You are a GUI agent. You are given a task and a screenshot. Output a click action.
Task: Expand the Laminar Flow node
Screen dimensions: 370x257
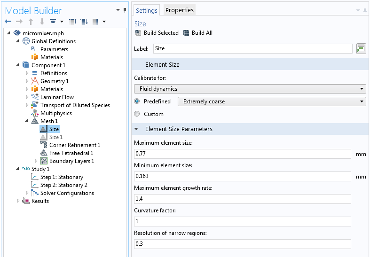click(x=27, y=97)
